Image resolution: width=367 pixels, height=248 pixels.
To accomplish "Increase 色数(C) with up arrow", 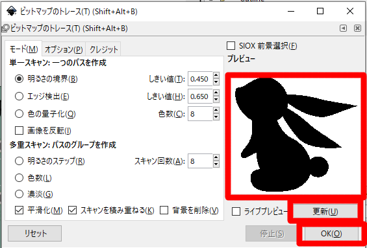I will (216, 110).
